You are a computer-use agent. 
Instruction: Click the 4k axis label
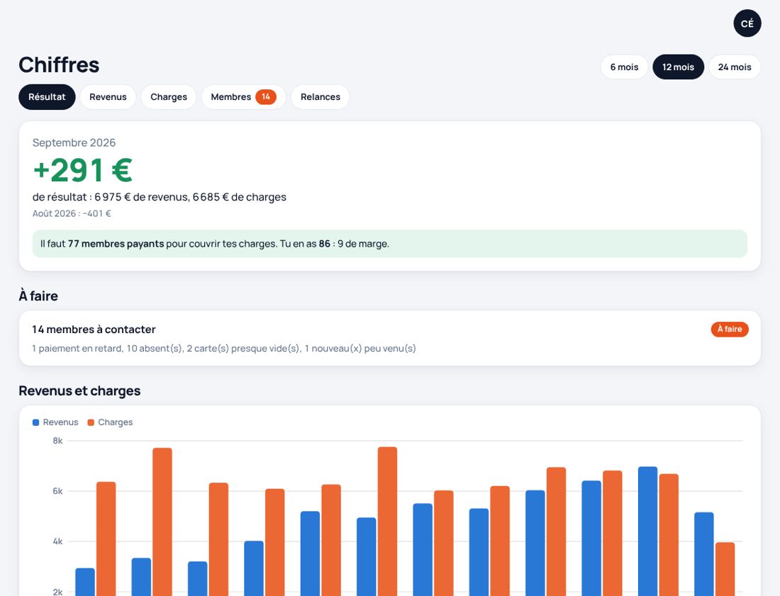(x=57, y=541)
